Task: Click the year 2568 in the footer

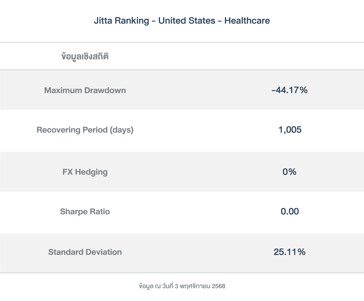Action: pyautogui.click(x=218, y=286)
